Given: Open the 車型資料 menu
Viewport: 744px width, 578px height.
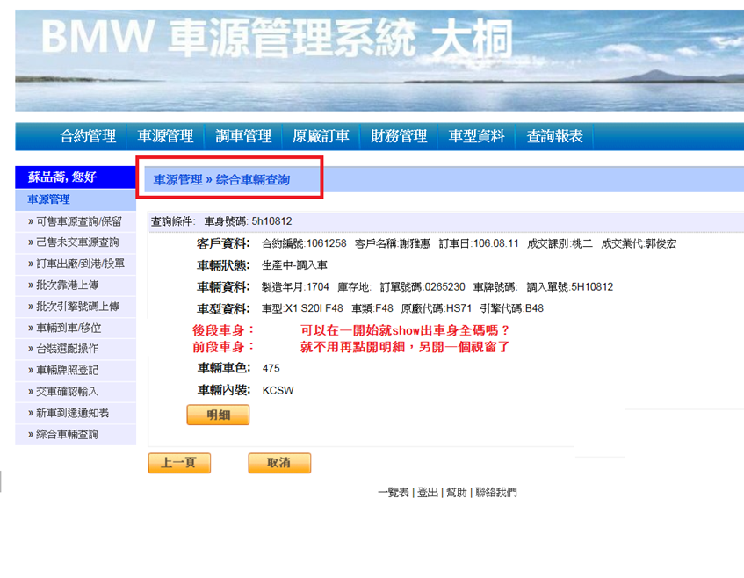Looking at the screenshot, I should [477, 136].
